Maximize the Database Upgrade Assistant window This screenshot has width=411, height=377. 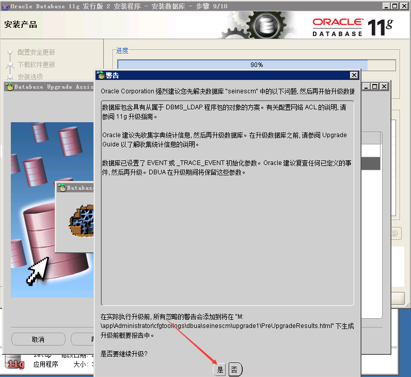[375, 87]
